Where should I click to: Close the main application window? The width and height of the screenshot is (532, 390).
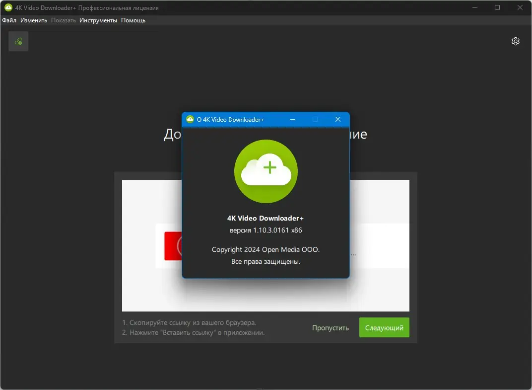point(520,7)
